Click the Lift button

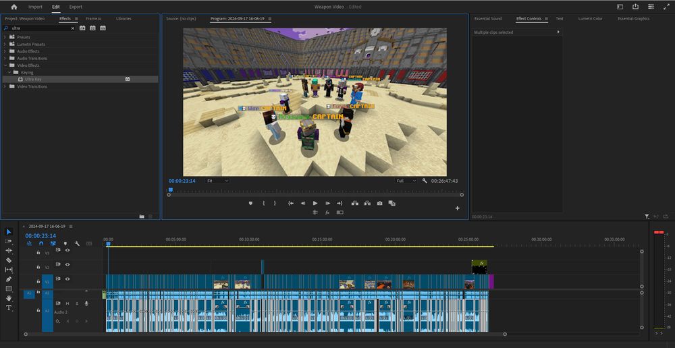pyautogui.click(x=355, y=203)
